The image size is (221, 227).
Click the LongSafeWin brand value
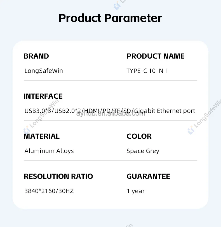44,71
